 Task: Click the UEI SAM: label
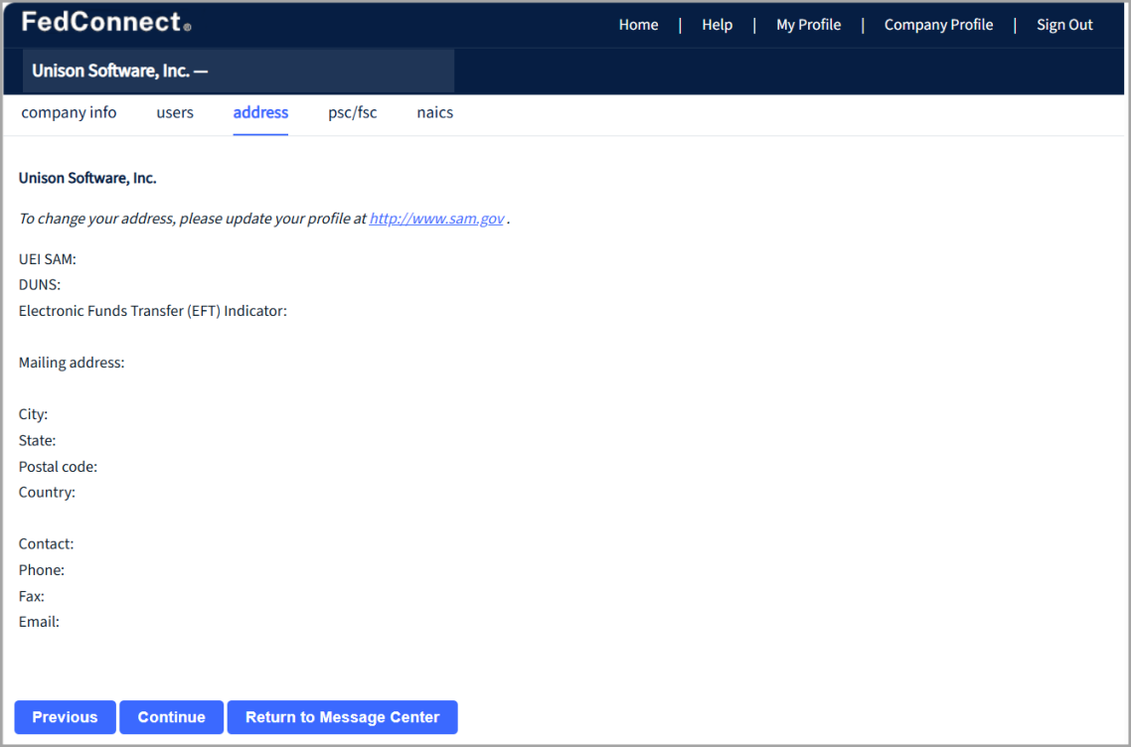47,259
